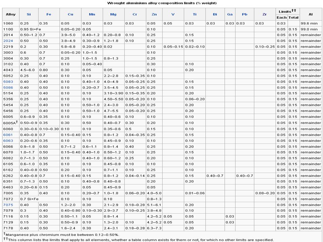Select Cr value '0.04–0.35' in row 6061
Screen dimensions: 323x242
[135, 135]
